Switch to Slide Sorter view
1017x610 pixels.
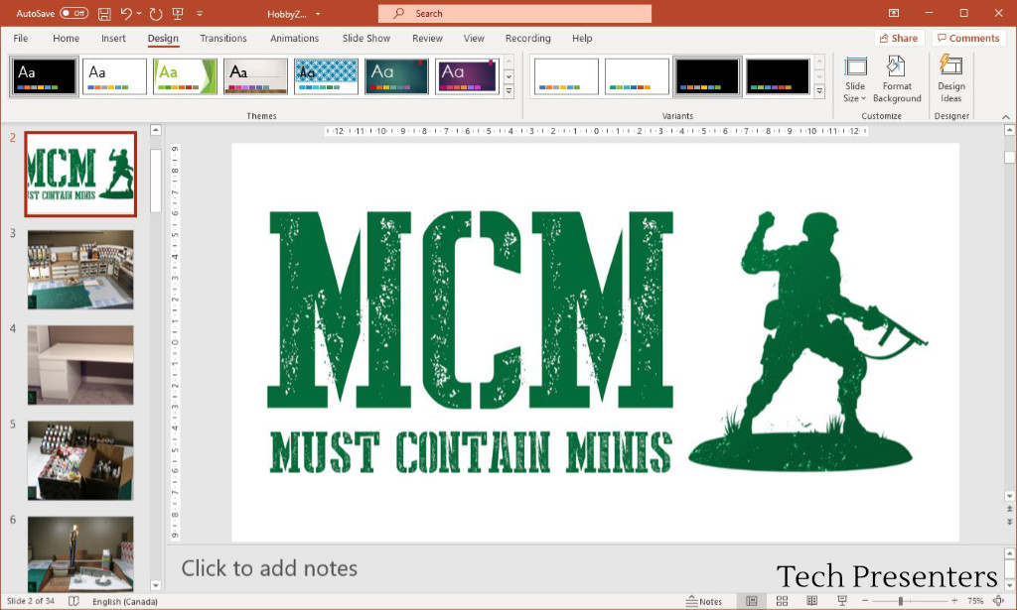pyautogui.click(x=783, y=602)
